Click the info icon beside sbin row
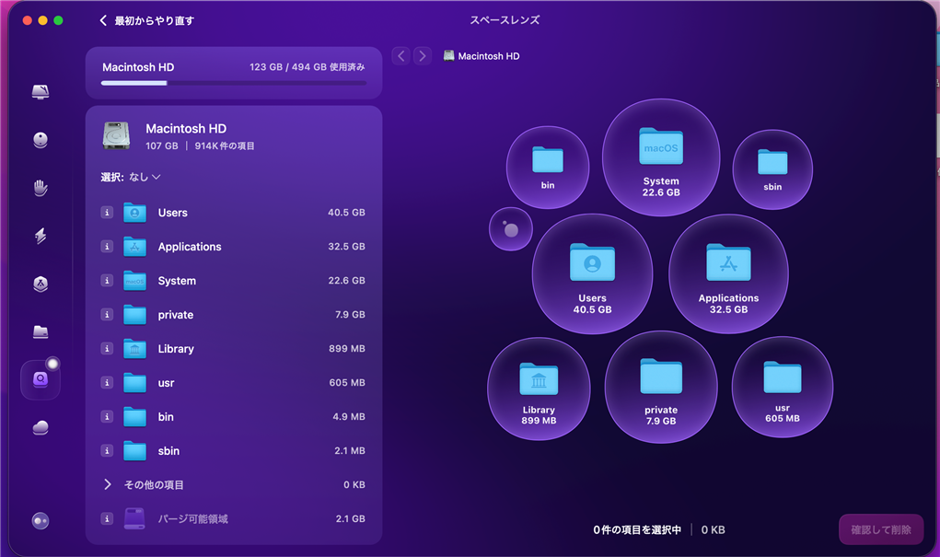This screenshot has width=940, height=557. pyautogui.click(x=107, y=451)
